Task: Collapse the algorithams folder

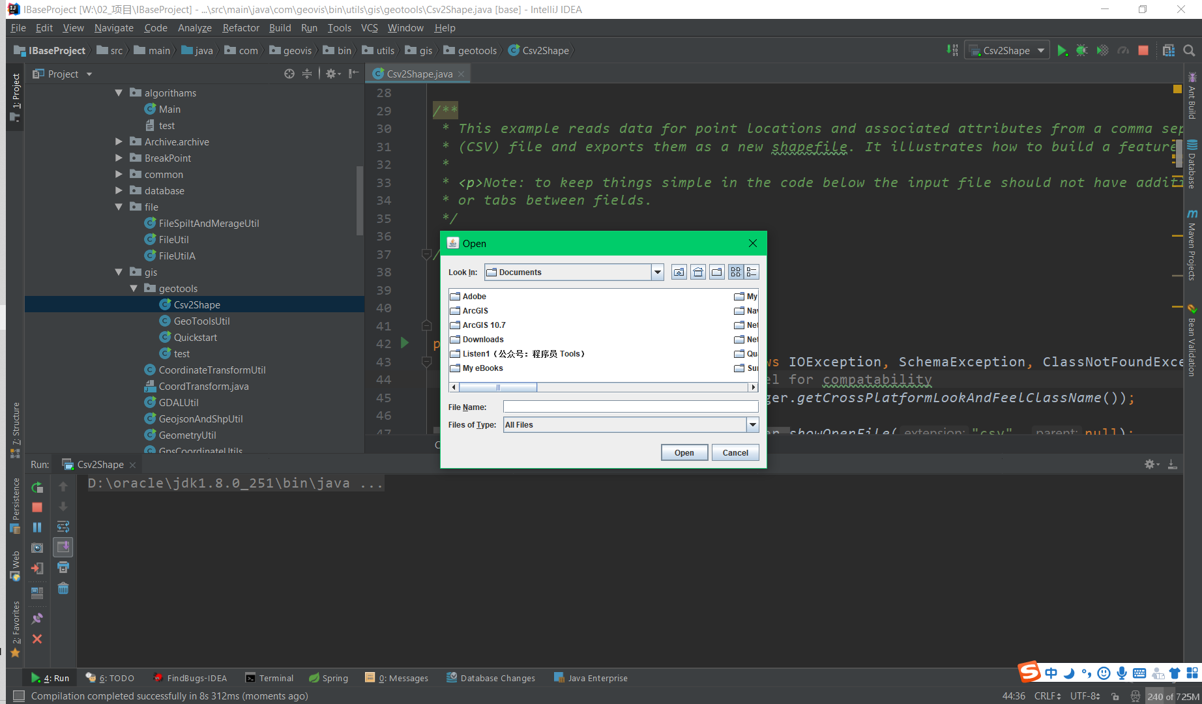Action: pyautogui.click(x=119, y=93)
